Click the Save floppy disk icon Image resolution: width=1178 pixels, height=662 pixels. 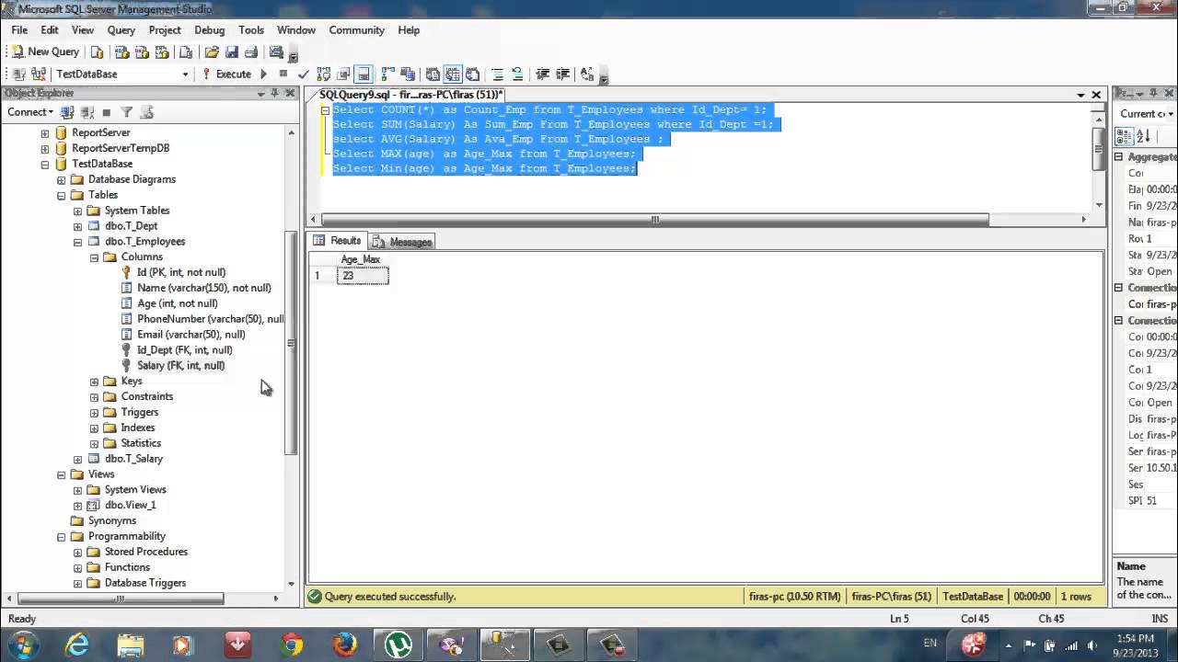[231, 51]
